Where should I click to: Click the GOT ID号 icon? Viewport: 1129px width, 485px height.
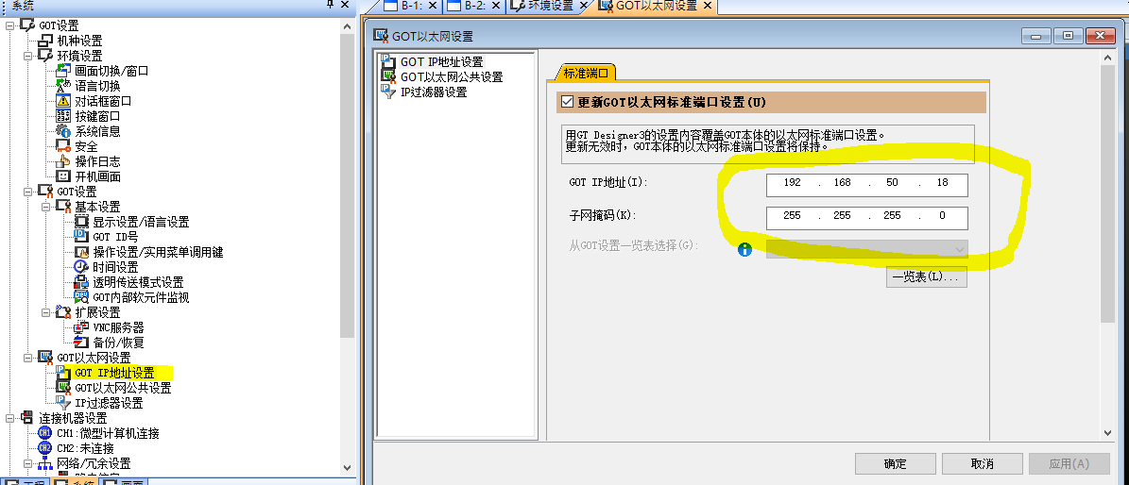click(81, 237)
